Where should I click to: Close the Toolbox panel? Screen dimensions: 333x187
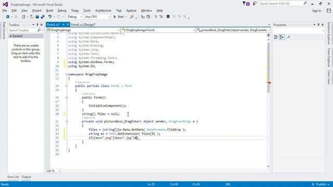coord(42,25)
